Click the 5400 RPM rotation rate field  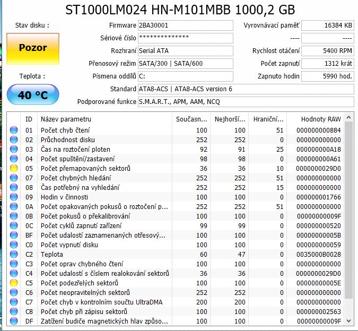(328, 51)
